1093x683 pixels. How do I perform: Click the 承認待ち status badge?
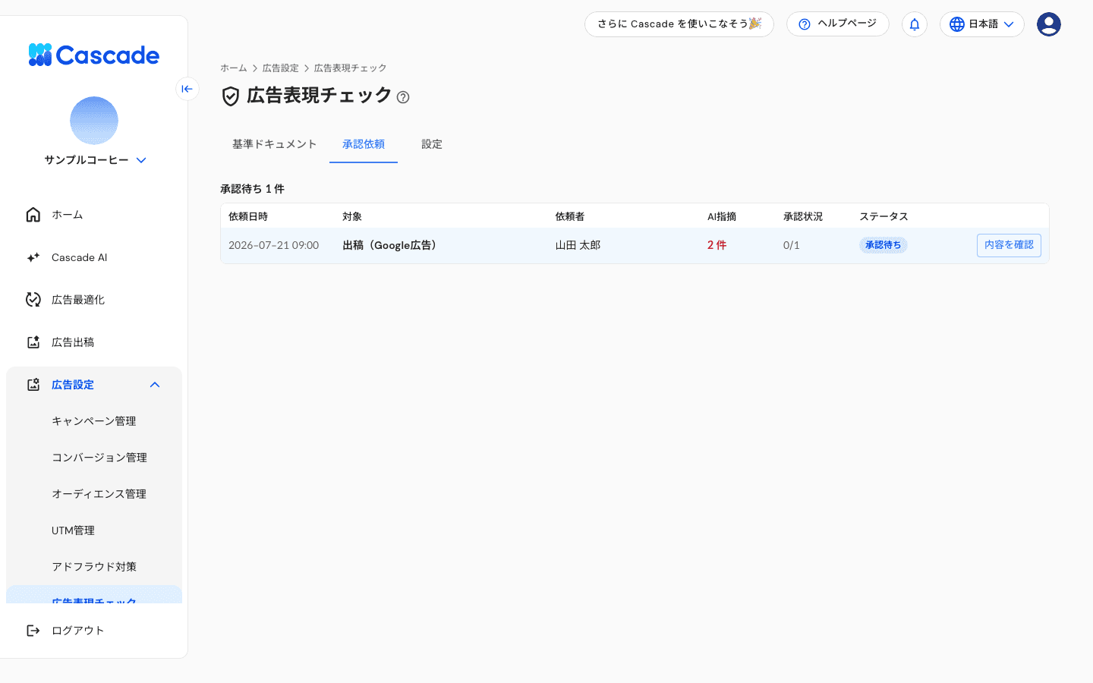click(x=884, y=245)
